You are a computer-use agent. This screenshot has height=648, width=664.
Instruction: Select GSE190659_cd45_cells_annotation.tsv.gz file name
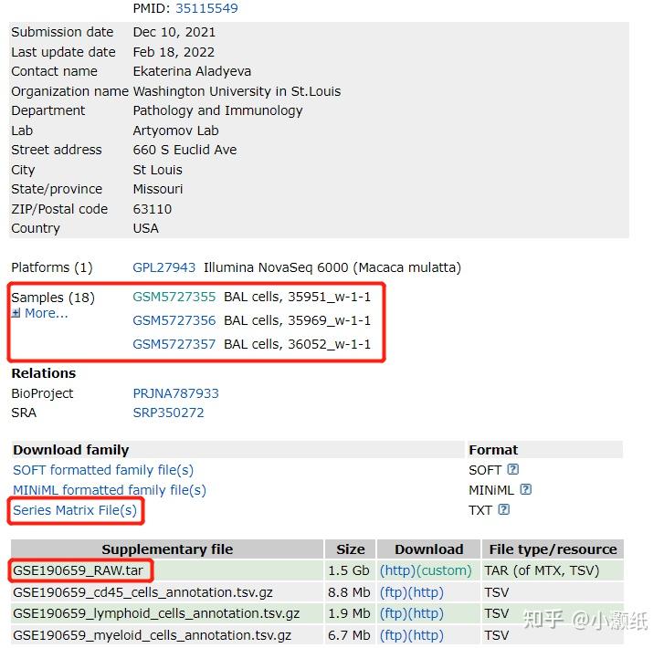tap(142, 592)
